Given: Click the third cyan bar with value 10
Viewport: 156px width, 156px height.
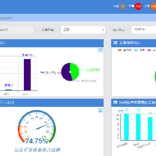Looking at the screenshot, I should tap(150, 129).
